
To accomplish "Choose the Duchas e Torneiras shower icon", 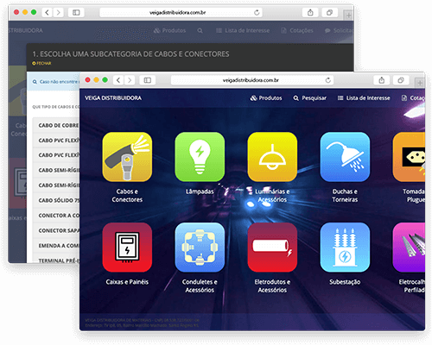I will coord(345,157).
